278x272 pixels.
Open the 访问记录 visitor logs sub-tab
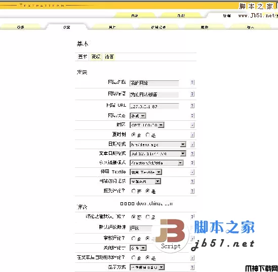coord(158,27)
